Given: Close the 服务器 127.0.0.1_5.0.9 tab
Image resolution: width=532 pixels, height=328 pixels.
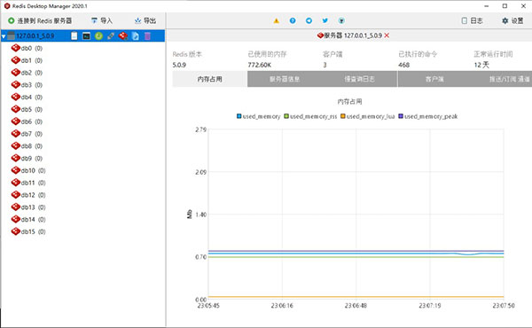Looking at the screenshot, I should [387, 35].
